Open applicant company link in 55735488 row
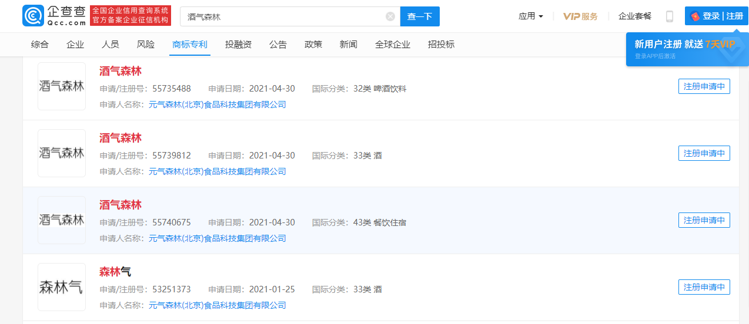The height and width of the screenshot is (324, 749). point(218,104)
